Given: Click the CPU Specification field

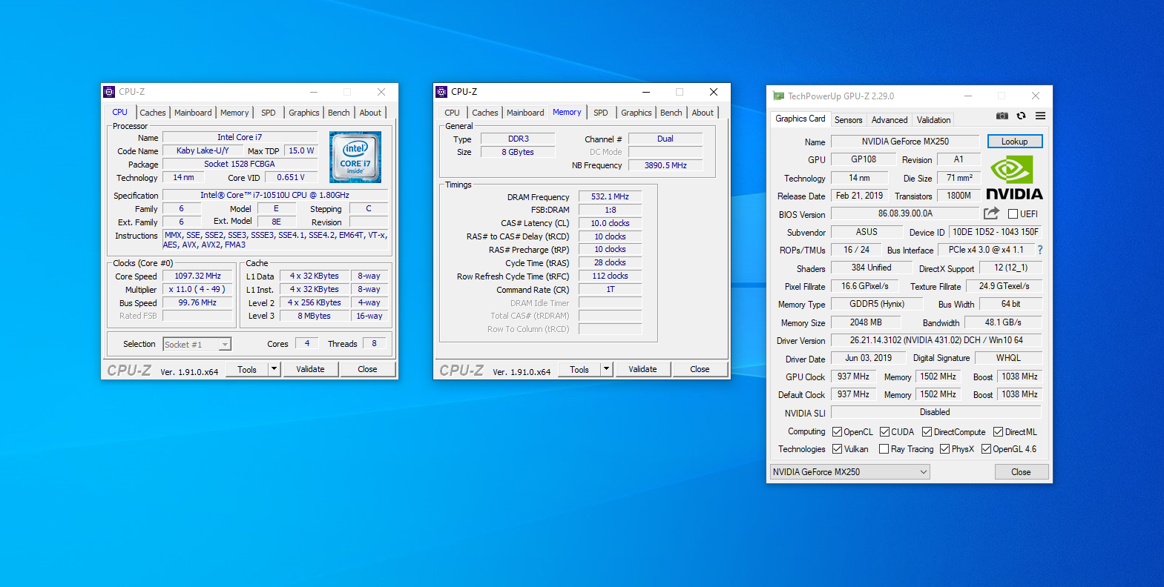Looking at the screenshot, I should tap(274, 196).
